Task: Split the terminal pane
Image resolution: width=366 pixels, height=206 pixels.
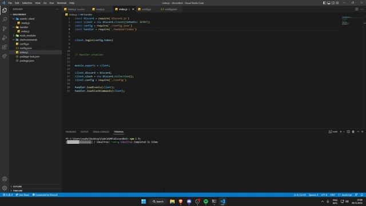Action: tap(348, 132)
